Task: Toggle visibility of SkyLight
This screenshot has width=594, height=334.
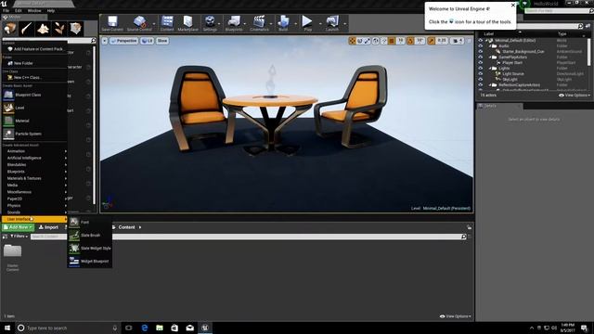Action: tap(481, 80)
